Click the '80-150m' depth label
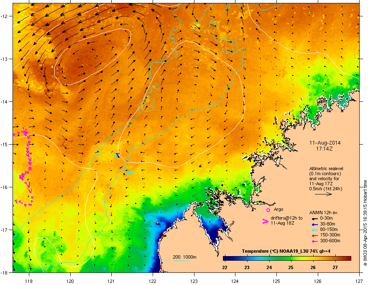This screenshot has width=368, height=285. coord(329,229)
